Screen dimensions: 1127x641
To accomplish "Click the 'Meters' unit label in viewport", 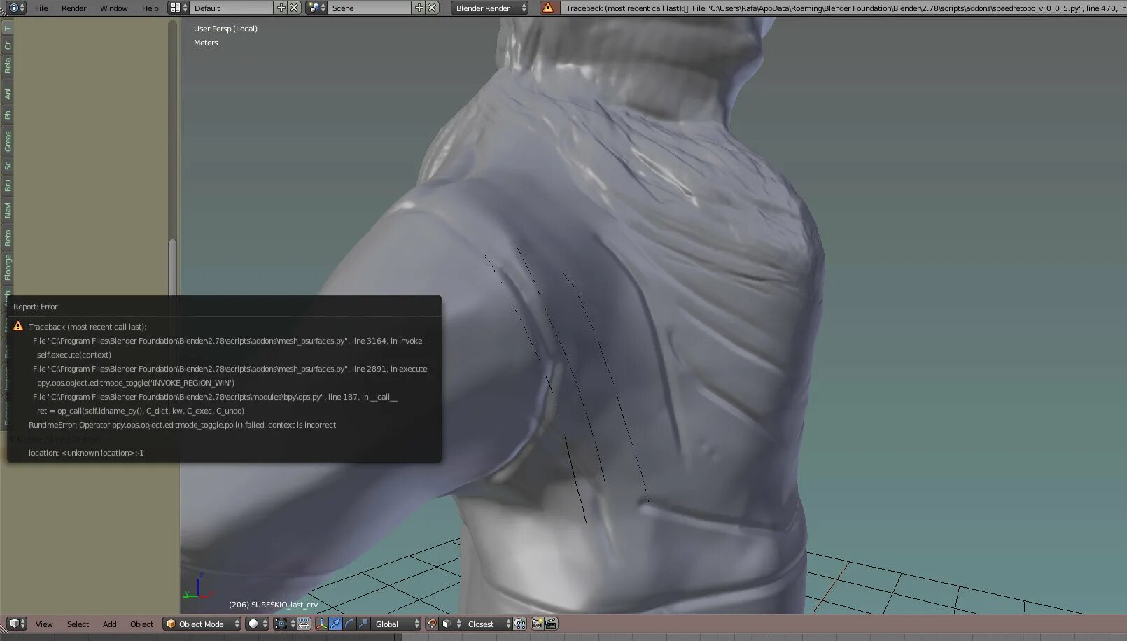I will pyautogui.click(x=206, y=43).
